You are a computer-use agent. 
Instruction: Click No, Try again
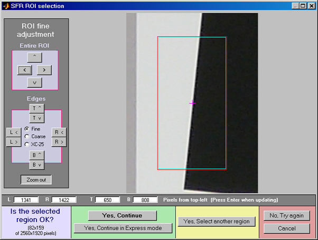point(286,216)
